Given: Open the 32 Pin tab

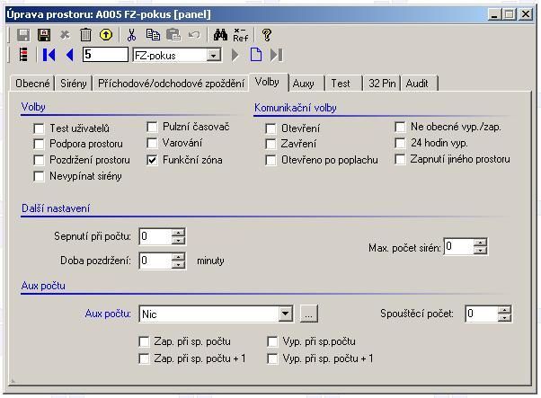Looking at the screenshot, I should point(381,83).
